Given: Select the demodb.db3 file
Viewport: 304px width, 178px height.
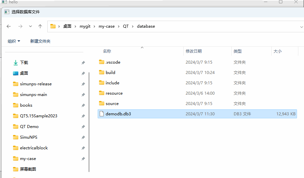Looking at the screenshot, I should pyautogui.click(x=197, y=114).
